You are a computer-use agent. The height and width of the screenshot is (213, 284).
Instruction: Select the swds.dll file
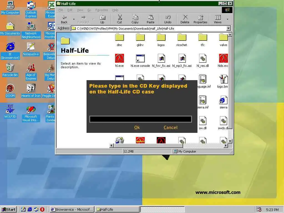(223, 123)
